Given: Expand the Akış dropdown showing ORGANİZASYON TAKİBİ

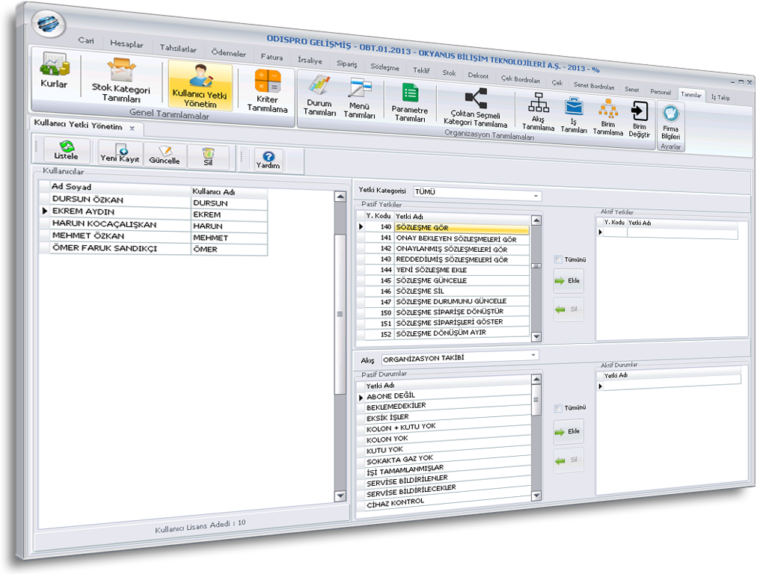Looking at the screenshot, I should [x=533, y=355].
